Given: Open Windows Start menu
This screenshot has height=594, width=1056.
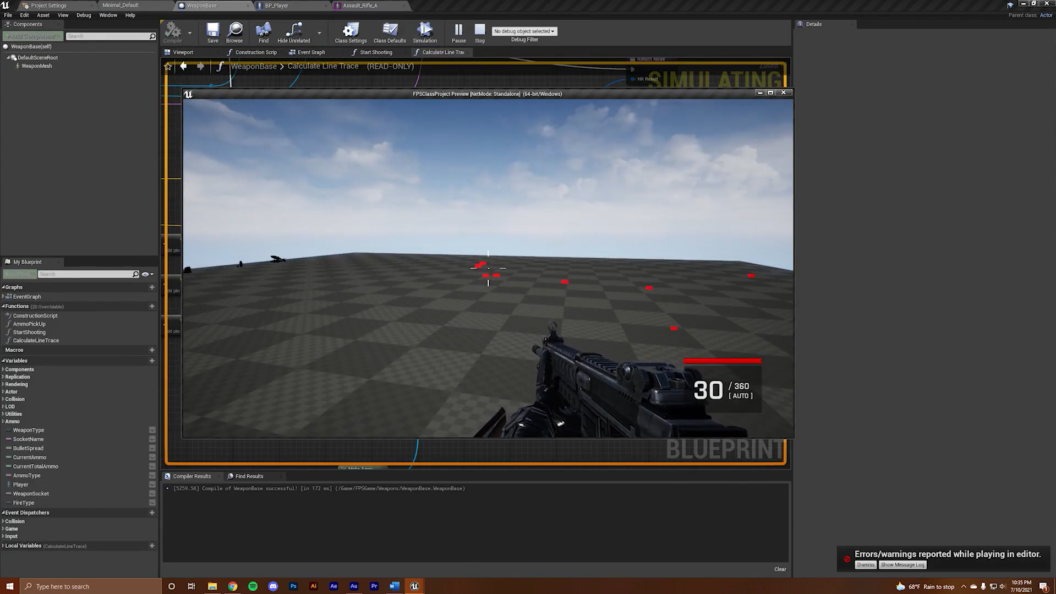Looking at the screenshot, I should (x=9, y=586).
